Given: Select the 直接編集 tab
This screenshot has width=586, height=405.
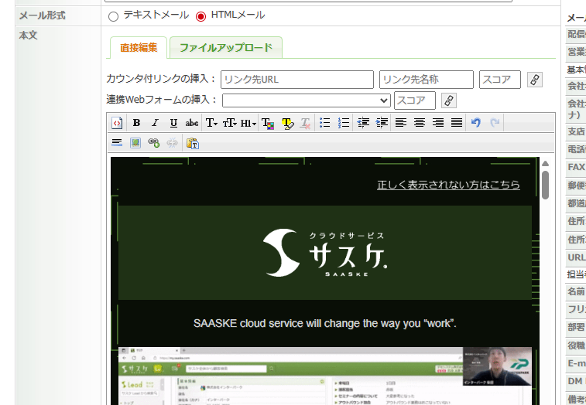Looking at the screenshot, I should [139, 48].
